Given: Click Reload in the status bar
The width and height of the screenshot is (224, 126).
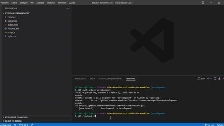Looking at the screenshot, I should [x=220, y=125].
